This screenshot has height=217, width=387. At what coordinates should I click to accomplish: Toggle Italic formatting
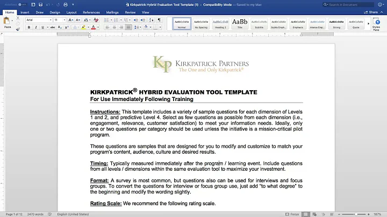36,27
